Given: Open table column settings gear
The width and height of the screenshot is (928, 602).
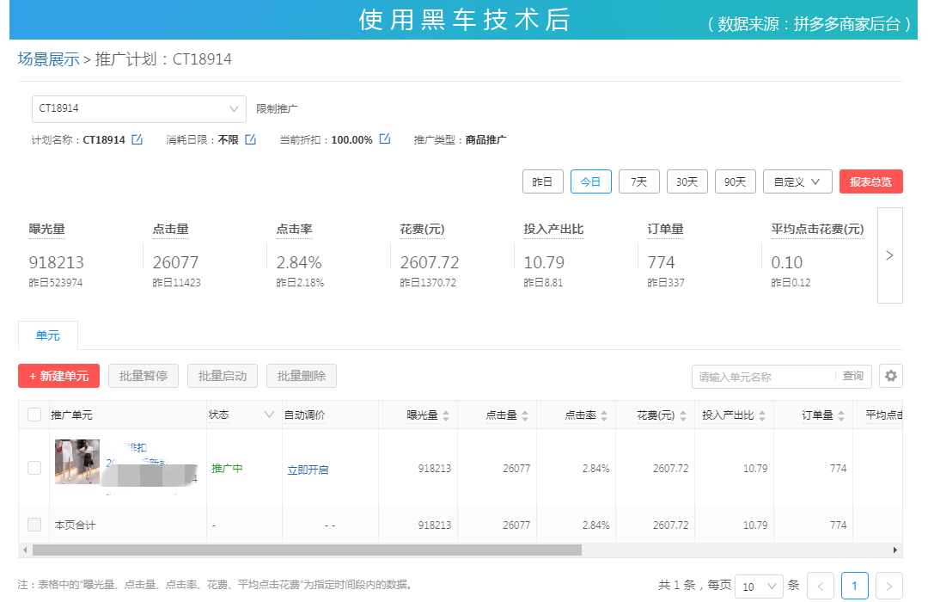Looking at the screenshot, I should [891, 376].
